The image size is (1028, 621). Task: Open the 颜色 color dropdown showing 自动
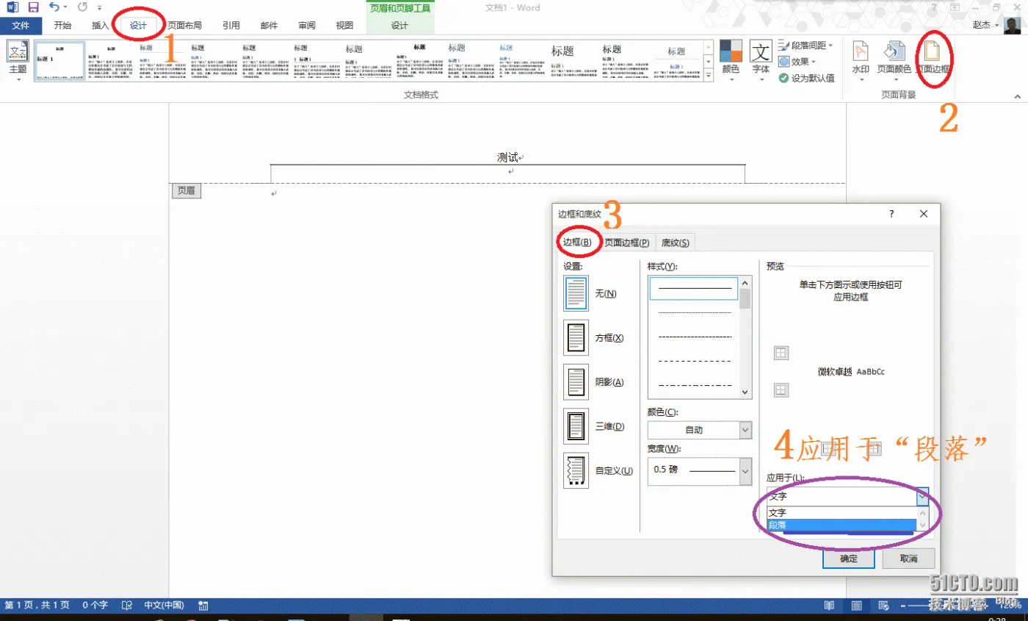700,430
